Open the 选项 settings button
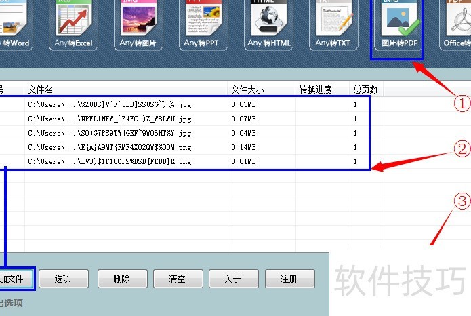Image resolution: width=471 pixels, height=316 pixels. point(63,279)
